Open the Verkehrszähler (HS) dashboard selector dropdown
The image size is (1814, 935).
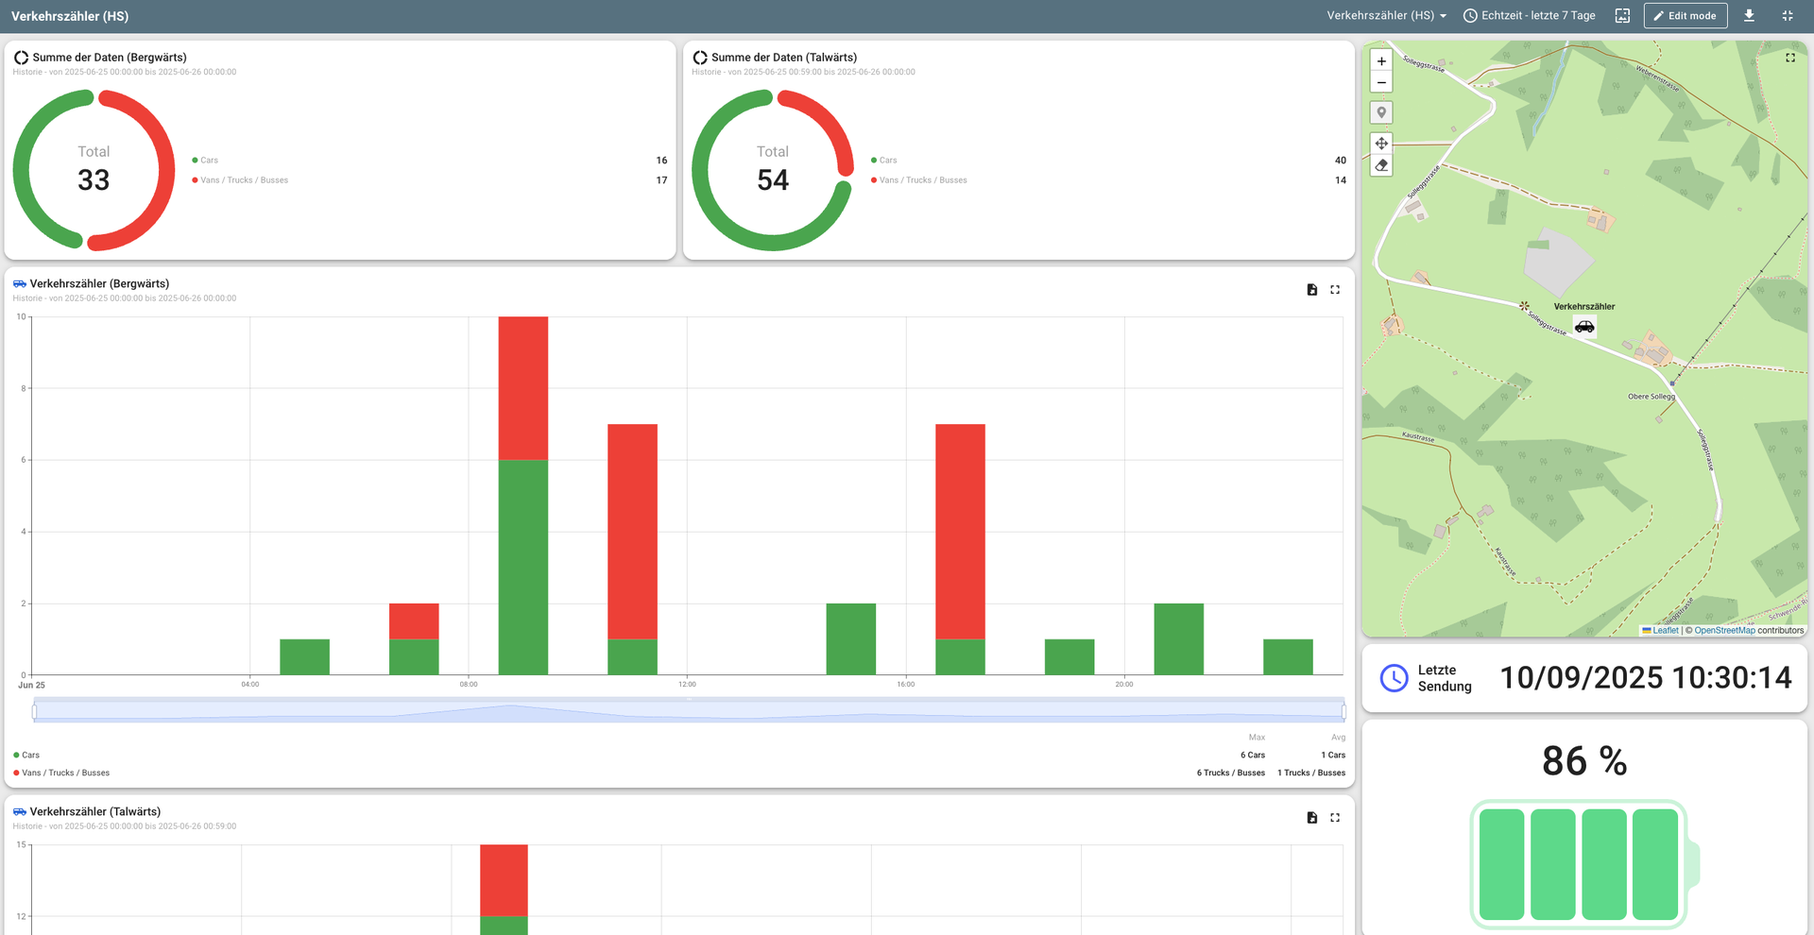pyautogui.click(x=1386, y=16)
